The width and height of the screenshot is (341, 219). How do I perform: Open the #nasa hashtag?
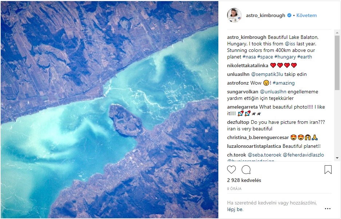click(249, 57)
